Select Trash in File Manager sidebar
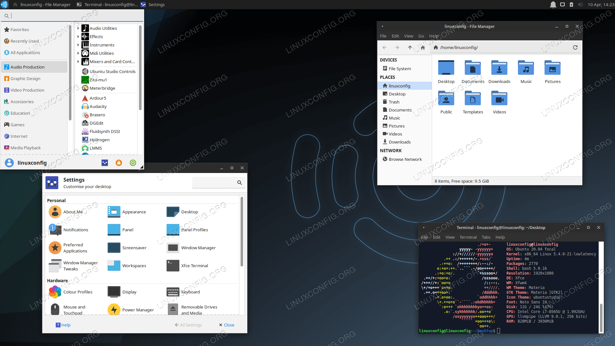615x346 pixels. (x=394, y=102)
